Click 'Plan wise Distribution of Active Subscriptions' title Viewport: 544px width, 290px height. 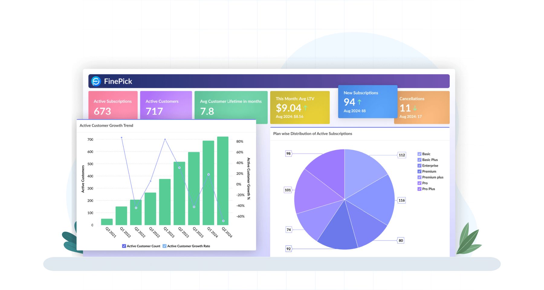pos(312,134)
